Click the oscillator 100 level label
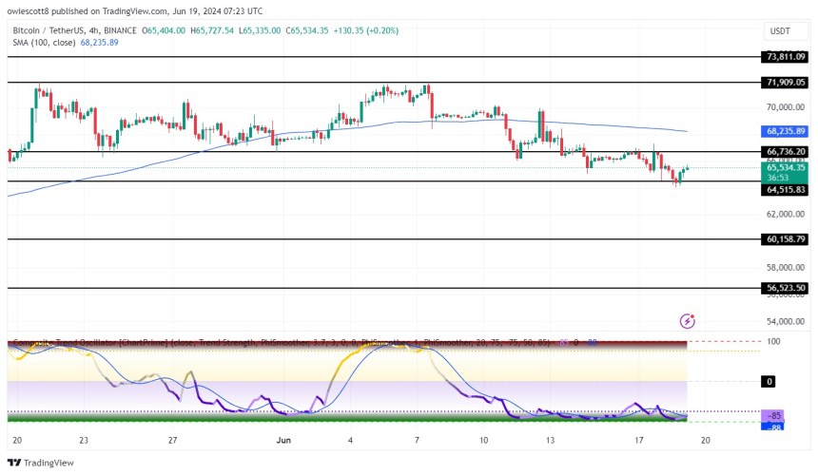This screenshot has width=818, height=475. [x=774, y=341]
